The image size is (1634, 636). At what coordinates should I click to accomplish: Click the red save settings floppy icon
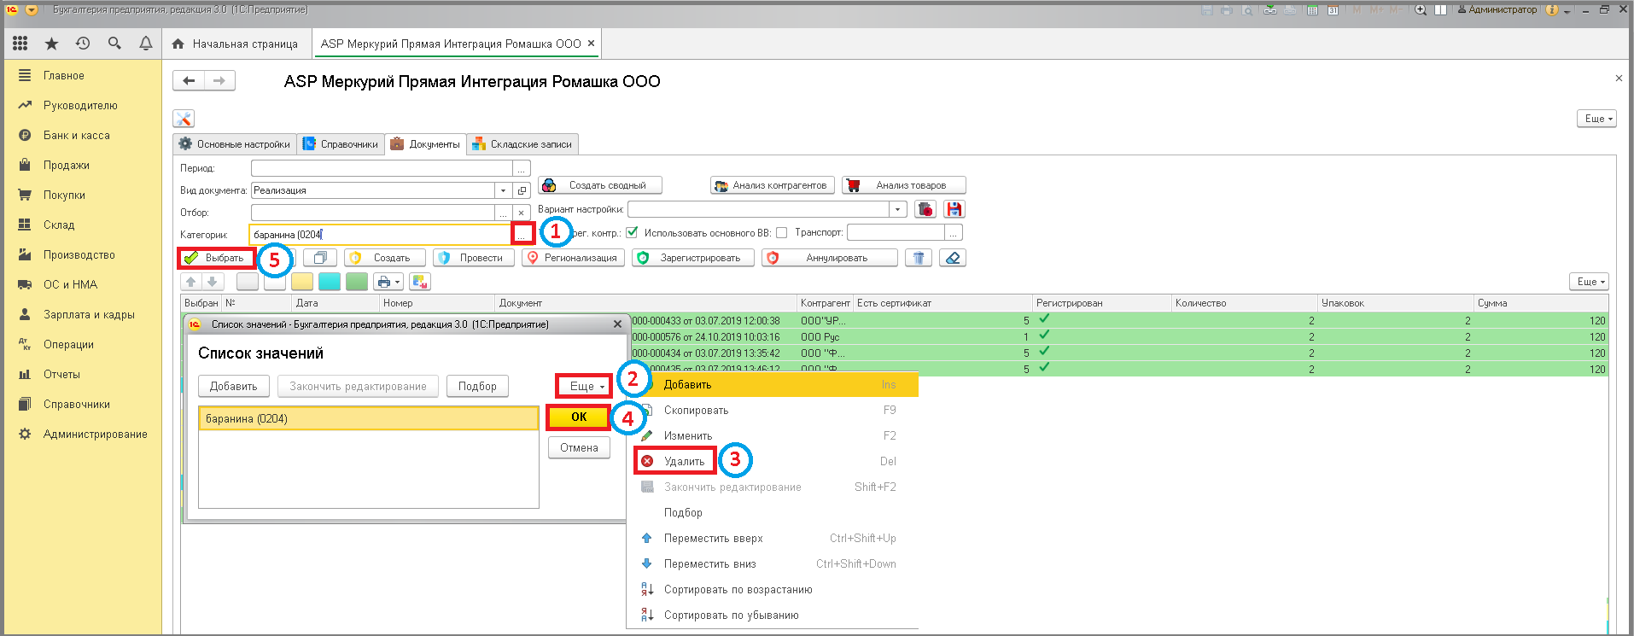tap(954, 209)
